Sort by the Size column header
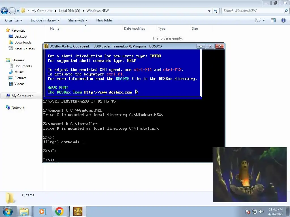The image size is (290, 217). (x=201, y=29)
